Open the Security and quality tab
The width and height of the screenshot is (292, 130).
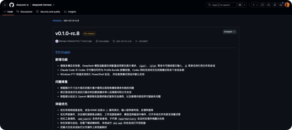coord(48,12)
